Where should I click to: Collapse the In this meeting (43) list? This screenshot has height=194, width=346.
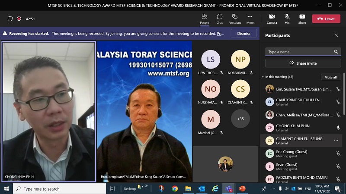[x=263, y=77]
